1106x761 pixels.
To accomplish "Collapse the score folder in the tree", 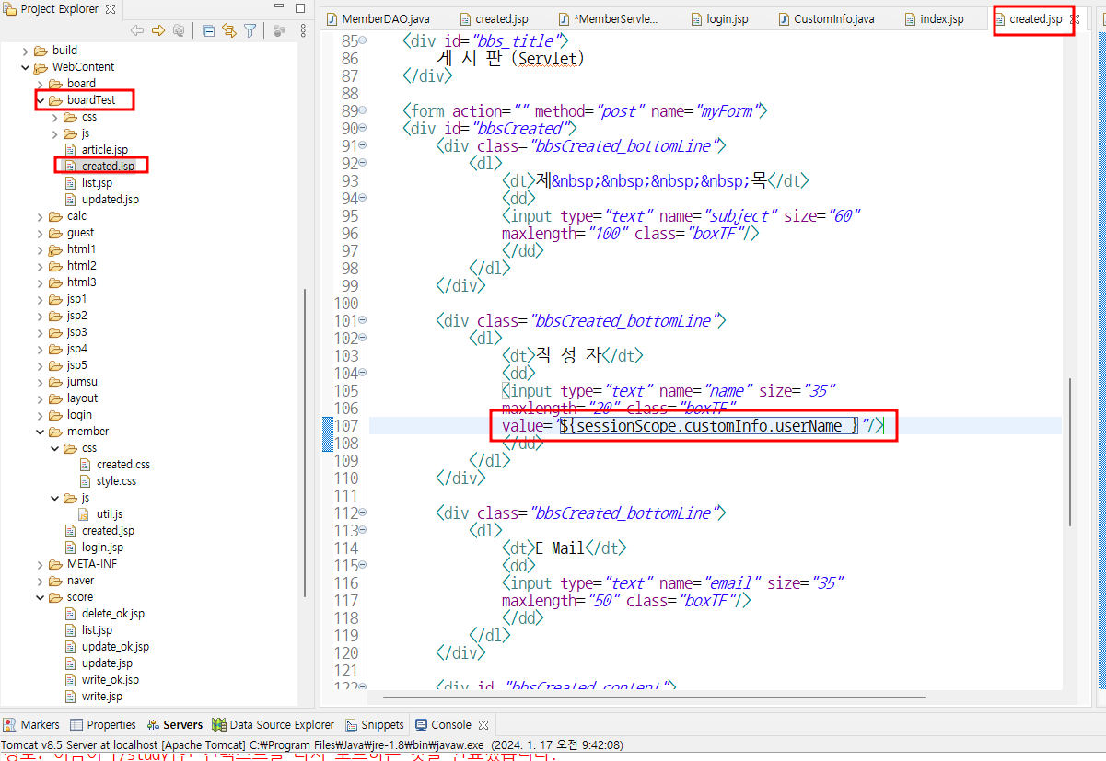I will [41, 597].
